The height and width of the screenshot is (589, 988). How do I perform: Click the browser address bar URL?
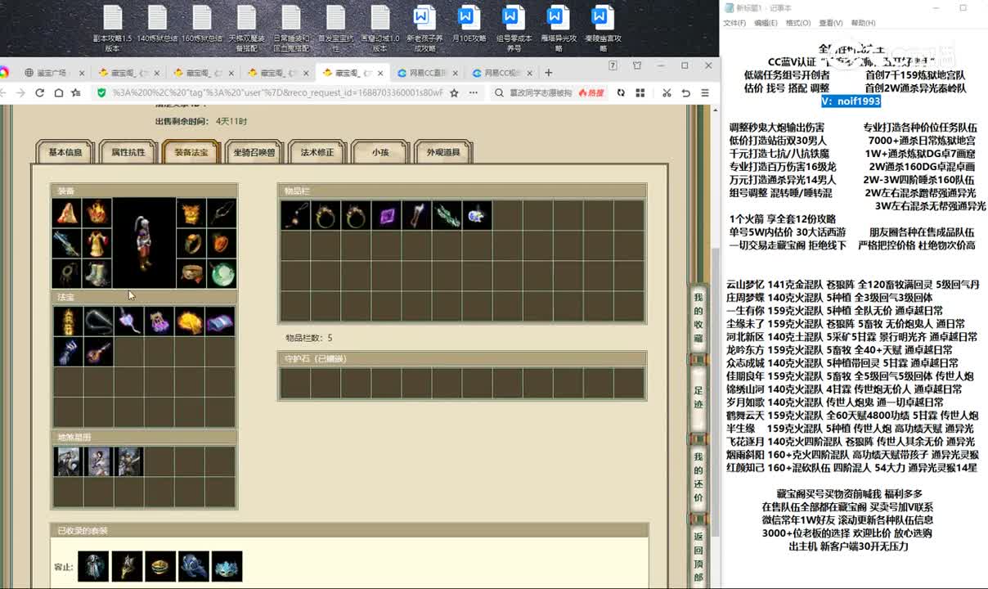[x=278, y=93]
